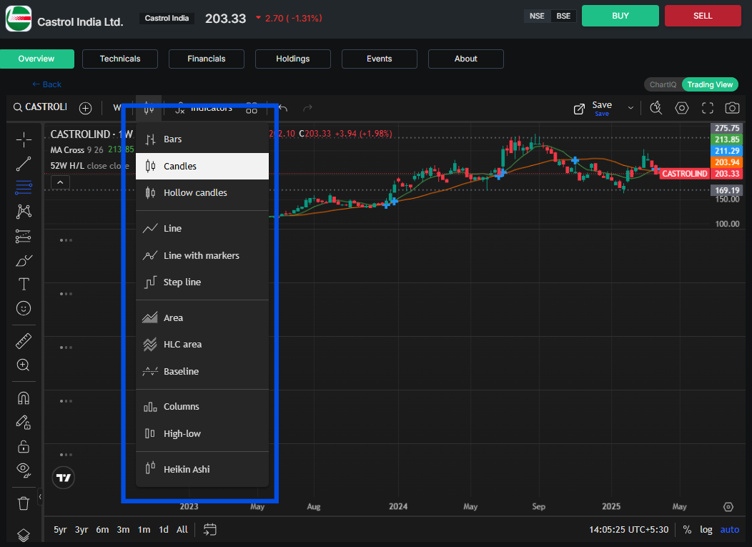
Task: Select the XABCD pattern tool
Action: [x=24, y=211]
